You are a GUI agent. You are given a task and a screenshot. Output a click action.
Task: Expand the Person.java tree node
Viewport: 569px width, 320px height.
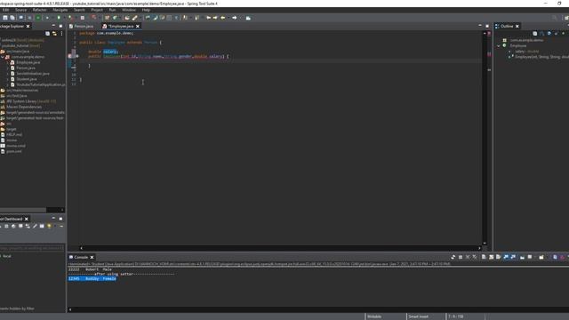coord(8,68)
